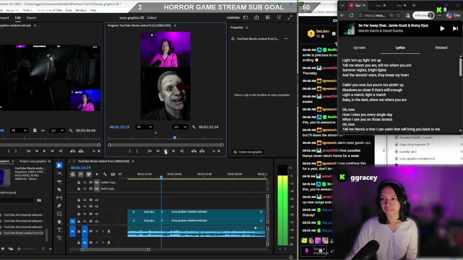Switch to Up next tab in music player
This screenshot has height=260, width=463.
coord(359,48)
